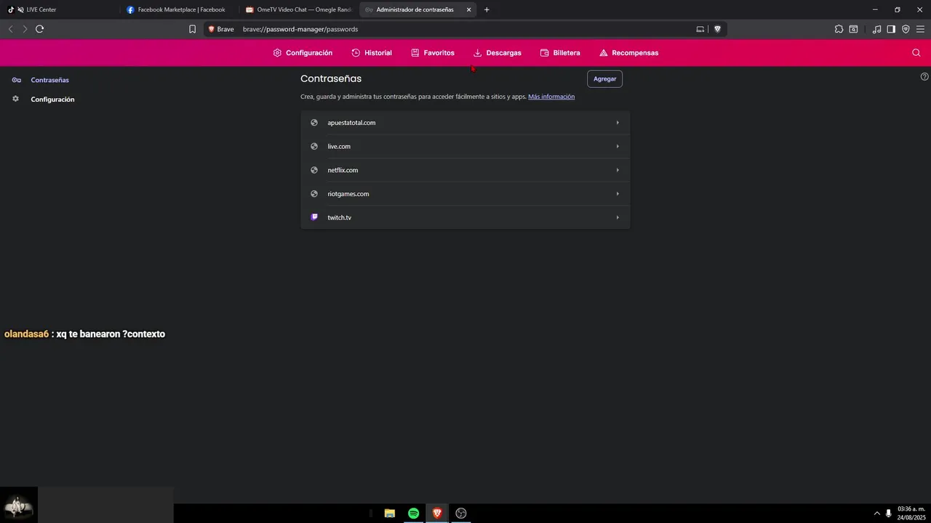Open the Más información link
The width and height of the screenshot is (931, 523).
click(551, 97)
